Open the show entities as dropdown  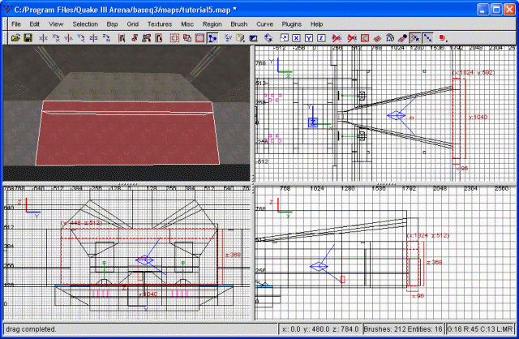(x=443, y=38)
